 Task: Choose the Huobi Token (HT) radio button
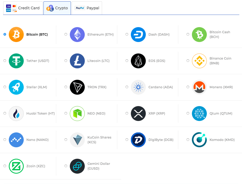5,113
